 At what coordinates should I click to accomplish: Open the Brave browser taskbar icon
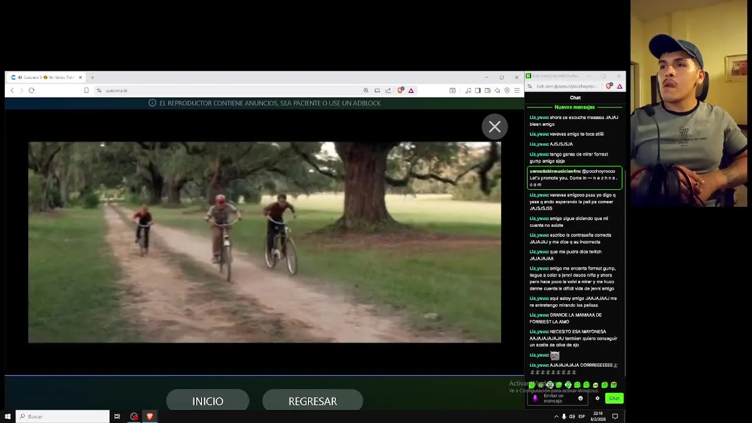pyautogui.click(x=150, y=417)
